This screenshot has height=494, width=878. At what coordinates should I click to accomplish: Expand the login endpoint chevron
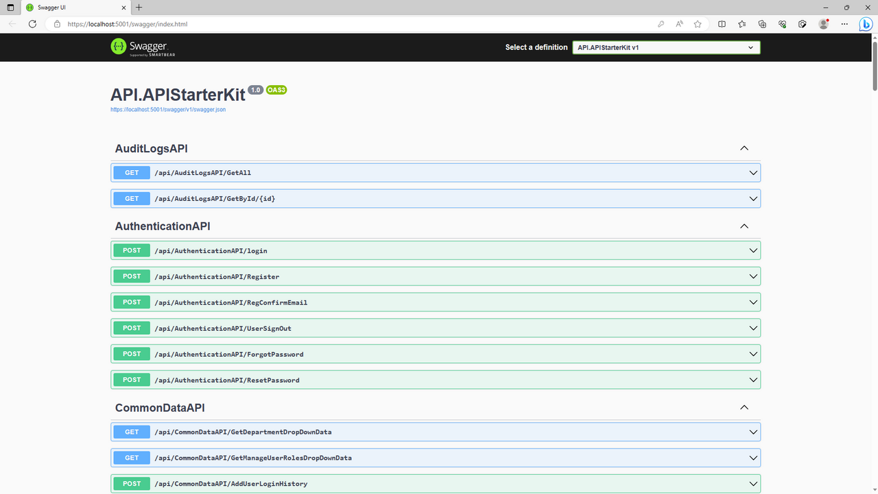(753, 251)
